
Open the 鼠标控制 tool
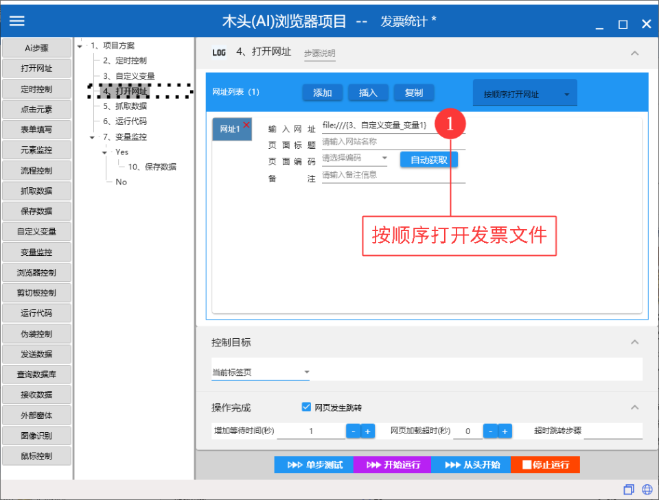36,455
